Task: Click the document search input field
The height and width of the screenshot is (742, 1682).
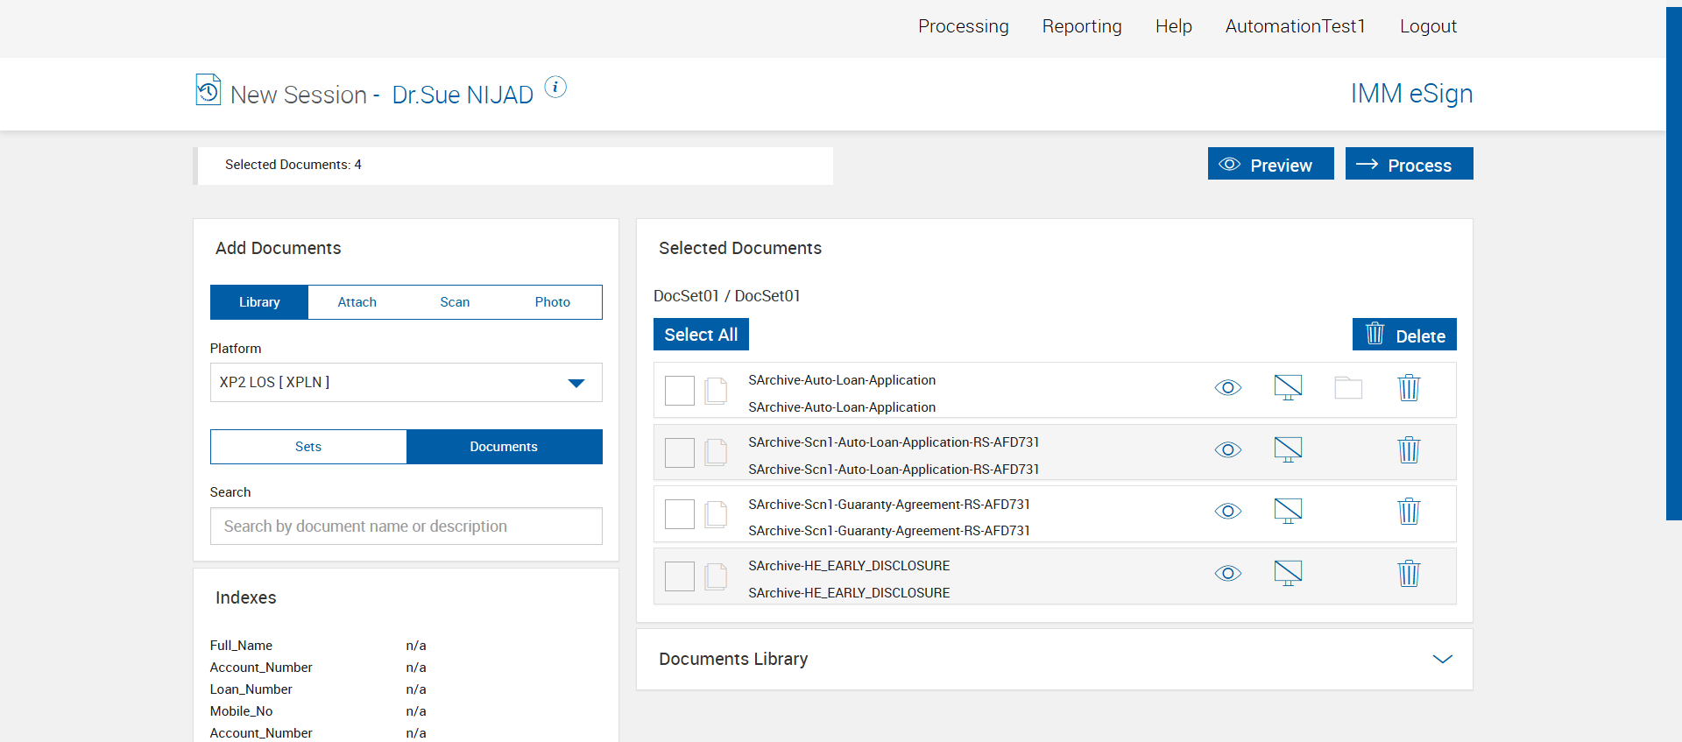Action: point(406,526)
